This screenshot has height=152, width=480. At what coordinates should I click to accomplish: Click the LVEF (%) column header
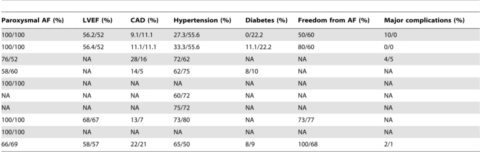(x=97, y=20)
